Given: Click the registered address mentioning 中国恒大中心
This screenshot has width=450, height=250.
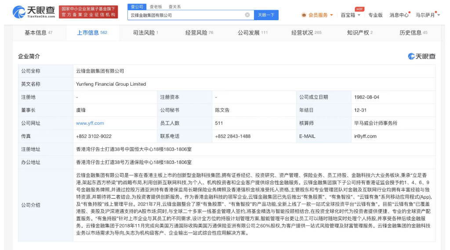Looking at the screenshot, I should coord(134,149).
